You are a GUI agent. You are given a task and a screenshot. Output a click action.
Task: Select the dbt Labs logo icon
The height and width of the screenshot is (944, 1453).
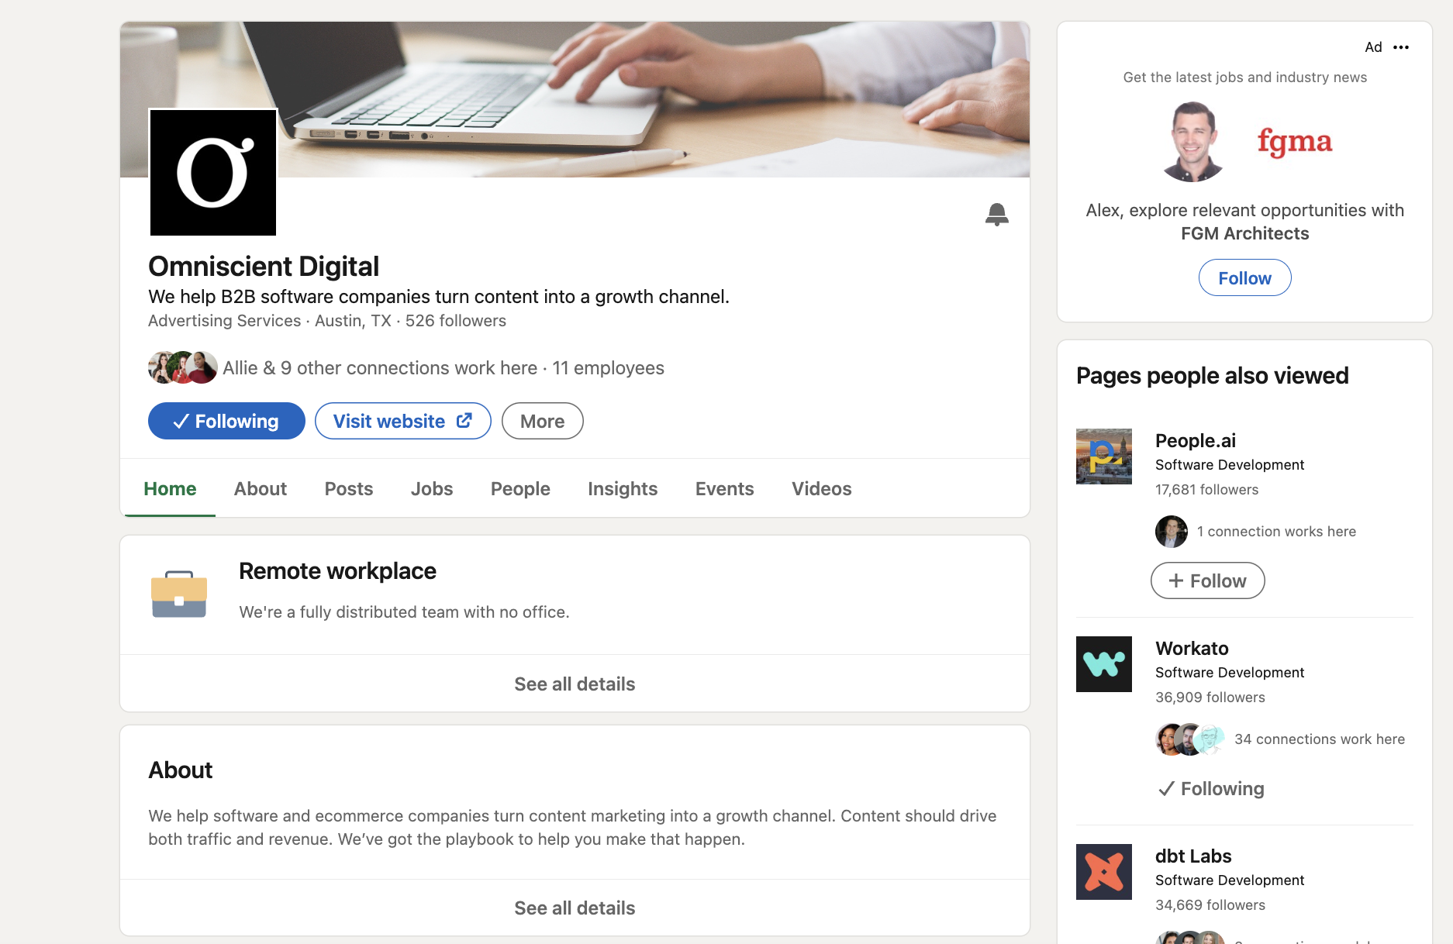pyautogui.click(x=1103, y=871)
